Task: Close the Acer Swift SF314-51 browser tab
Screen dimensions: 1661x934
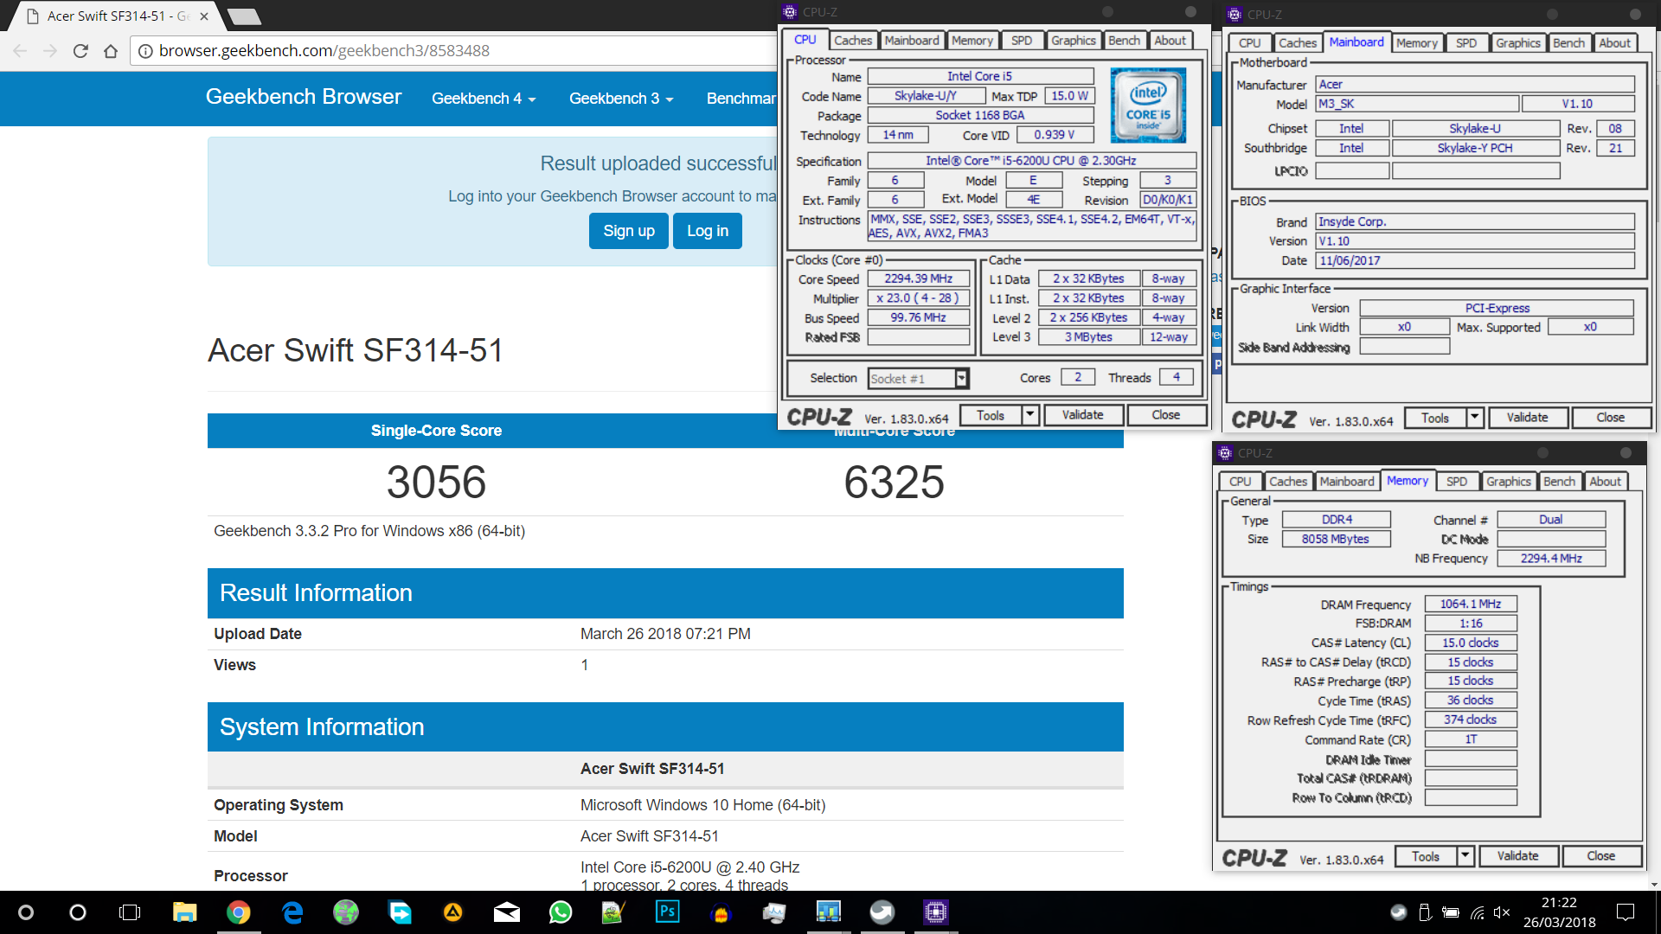Action: pyautogui.click(x=204, y=16)
